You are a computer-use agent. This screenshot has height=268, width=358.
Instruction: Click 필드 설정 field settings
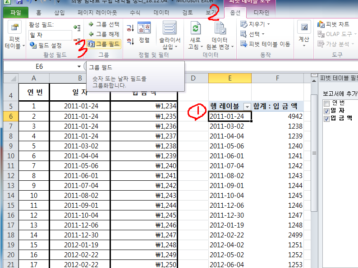pyautogui.click(x=46, y=45)
